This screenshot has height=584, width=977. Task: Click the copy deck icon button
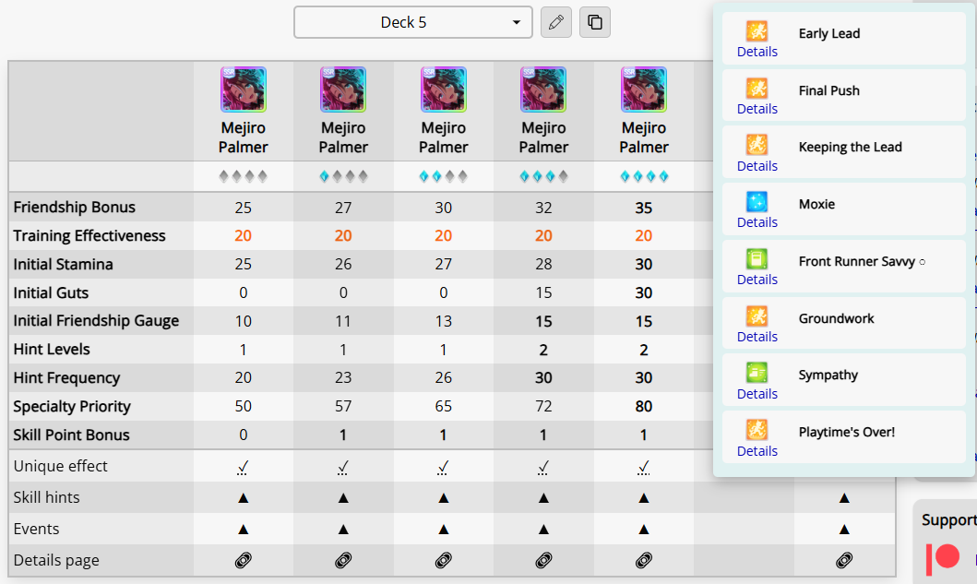[595, 22]
